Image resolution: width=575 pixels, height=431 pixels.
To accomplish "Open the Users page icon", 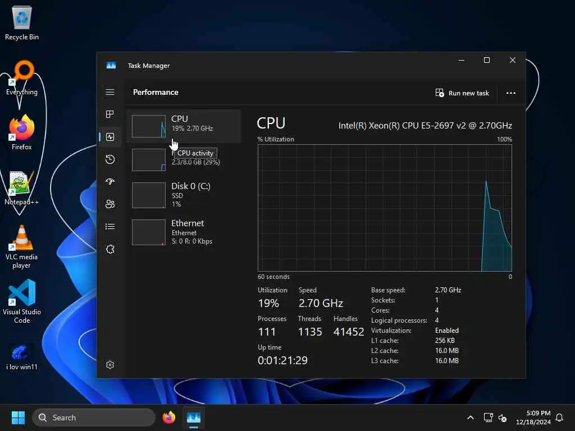I will point(110,204).
